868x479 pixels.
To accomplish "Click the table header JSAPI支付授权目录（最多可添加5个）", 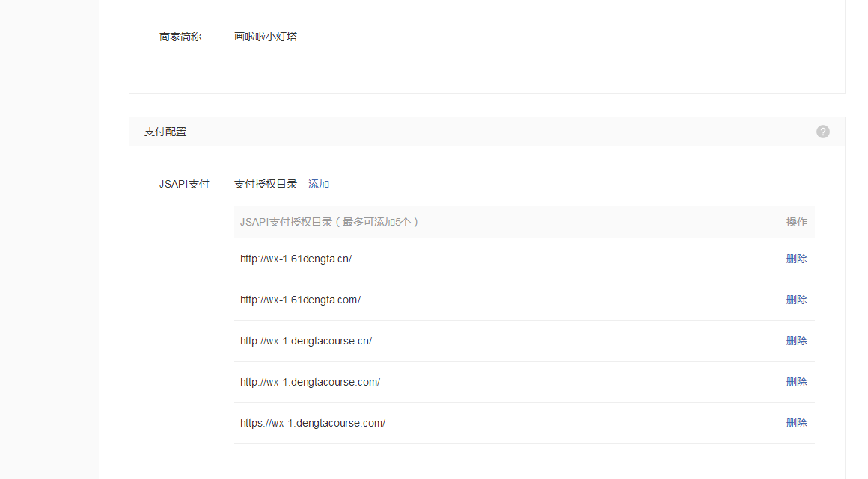I will point(329,223).
